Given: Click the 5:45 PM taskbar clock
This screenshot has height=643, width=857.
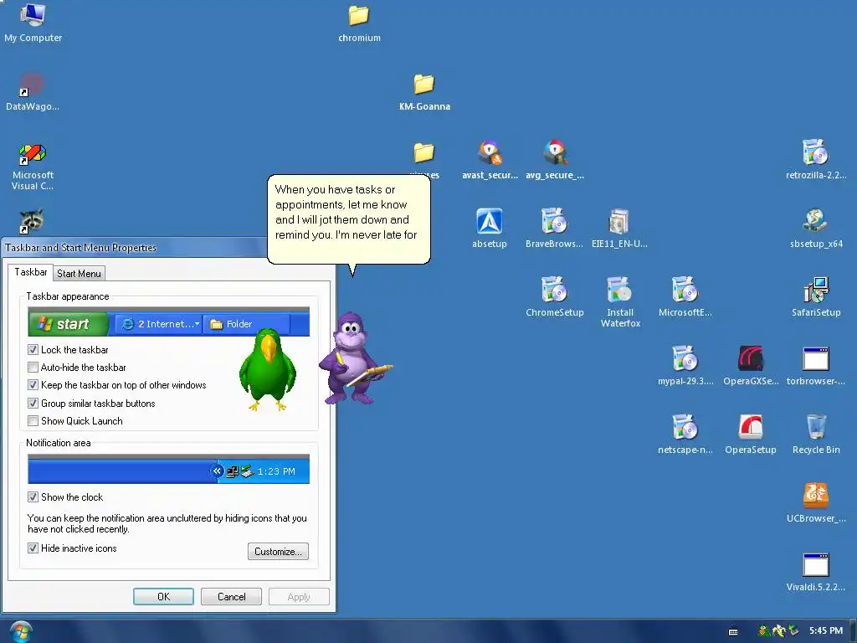Looking at the screenshot, I should [x=826, y=631].
